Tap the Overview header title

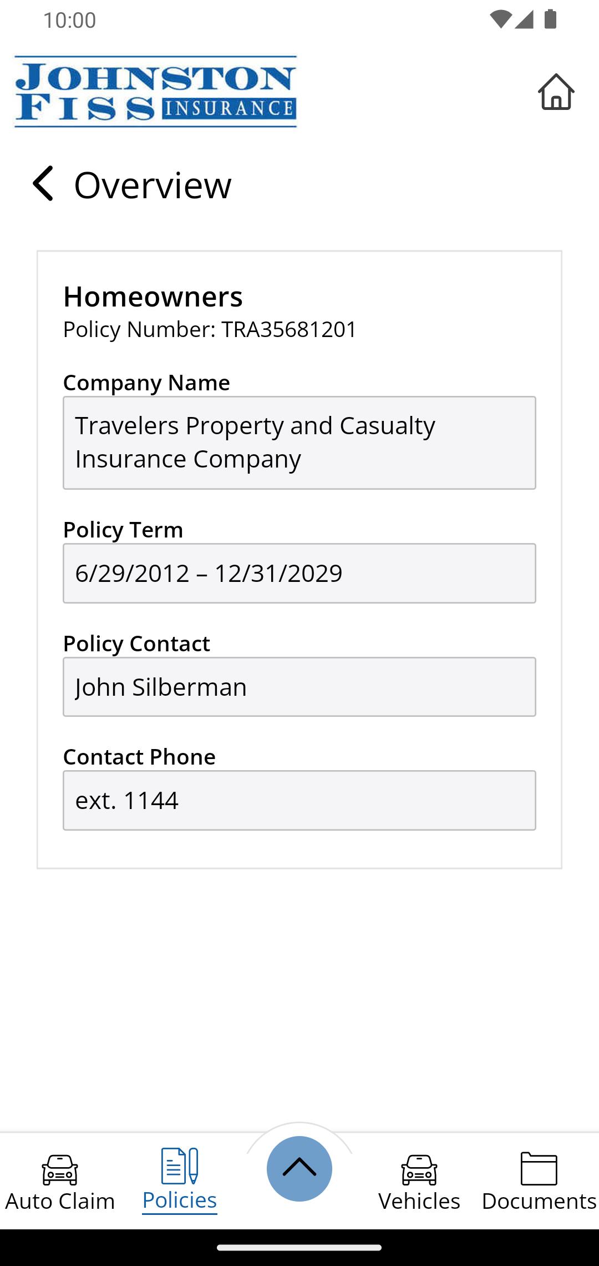click(153, 185)
